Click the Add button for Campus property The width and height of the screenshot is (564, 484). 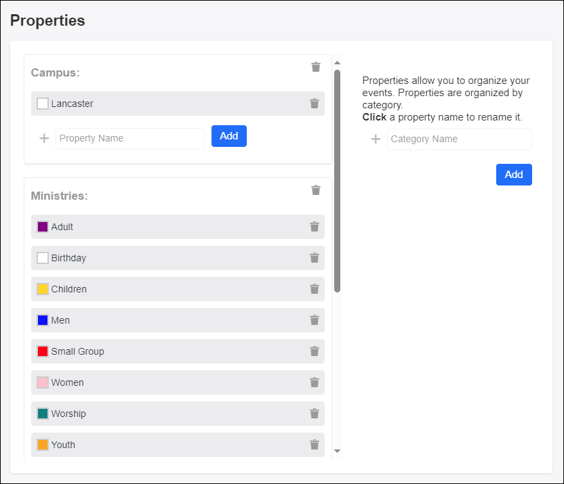228,136
